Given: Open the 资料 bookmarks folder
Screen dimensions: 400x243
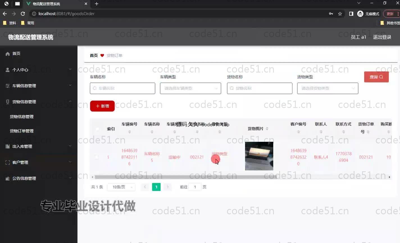Looking at the screenshot, I should point(10,23).
